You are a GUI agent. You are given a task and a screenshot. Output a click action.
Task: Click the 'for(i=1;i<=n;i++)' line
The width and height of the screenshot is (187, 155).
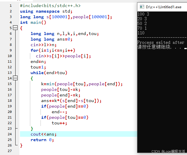coord(53,50)
